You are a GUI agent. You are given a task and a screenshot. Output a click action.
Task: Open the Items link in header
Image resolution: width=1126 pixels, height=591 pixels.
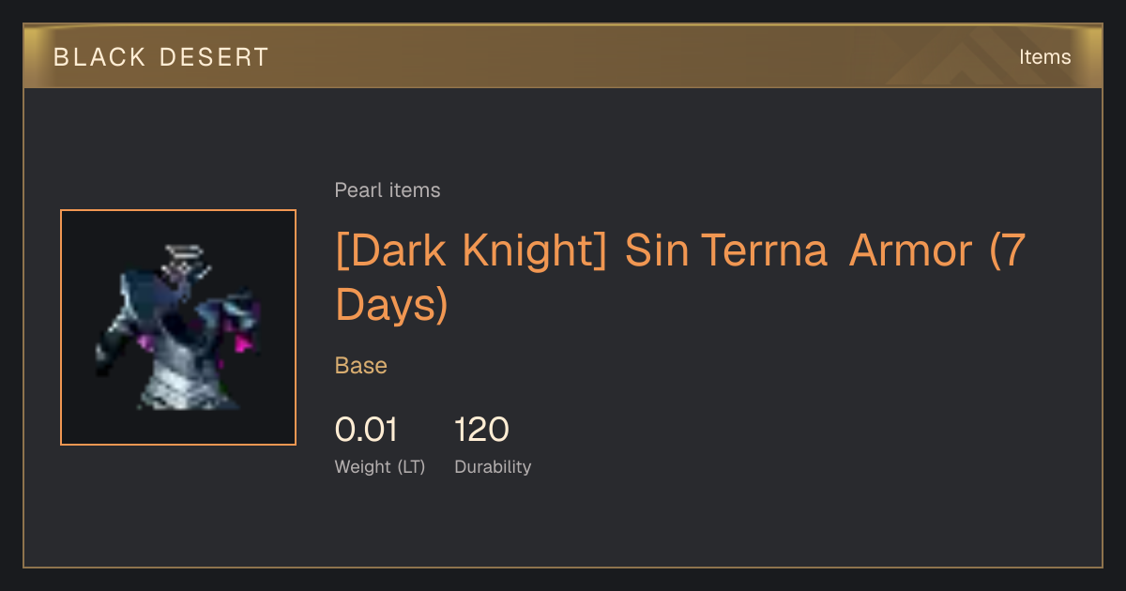point(1044,57)
